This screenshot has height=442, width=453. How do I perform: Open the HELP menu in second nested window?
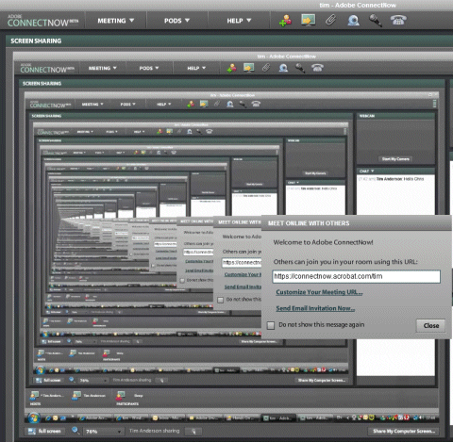click(164, 104)
